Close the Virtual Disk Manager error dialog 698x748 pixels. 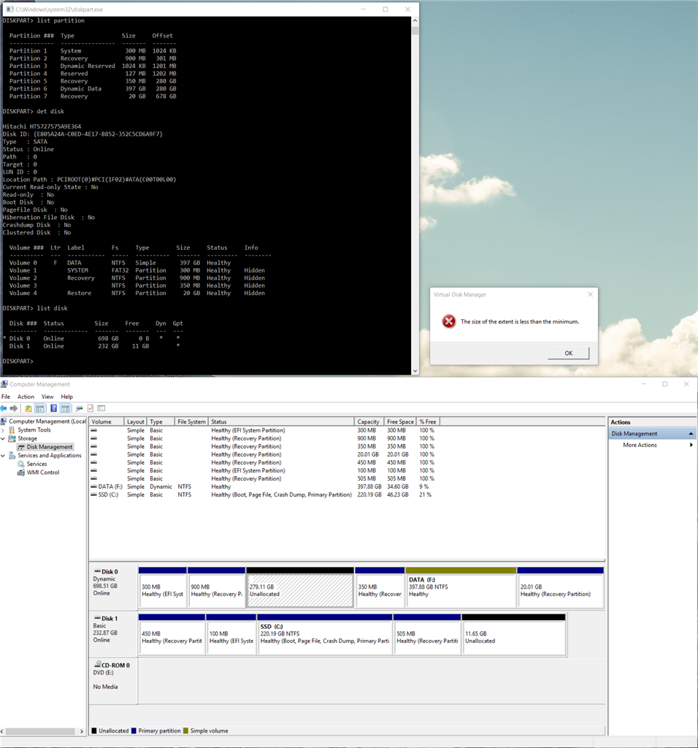pos(590,294)
